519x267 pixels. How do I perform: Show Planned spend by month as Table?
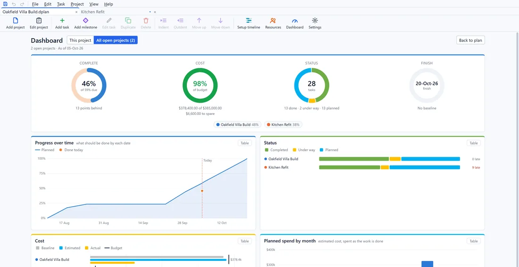click(474, 241)
